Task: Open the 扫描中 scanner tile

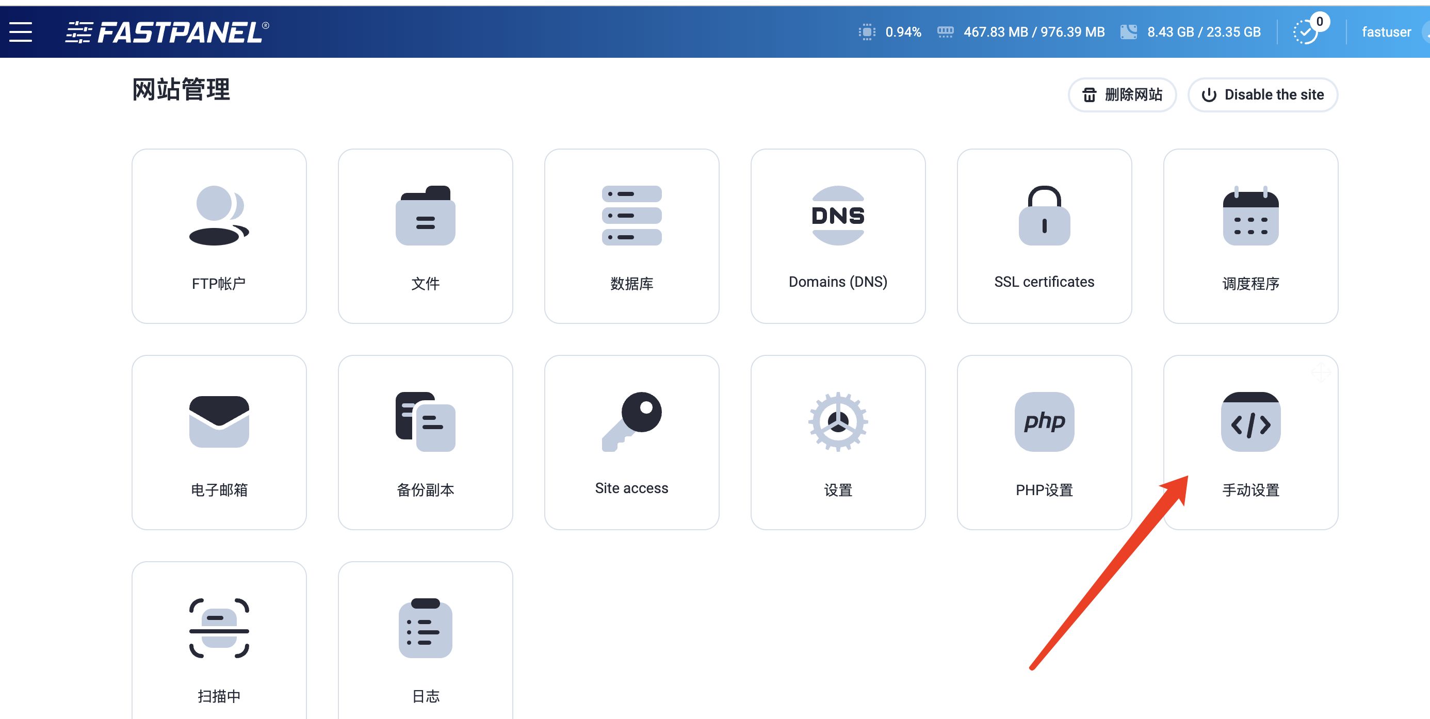Action: [x=219, y=644]
